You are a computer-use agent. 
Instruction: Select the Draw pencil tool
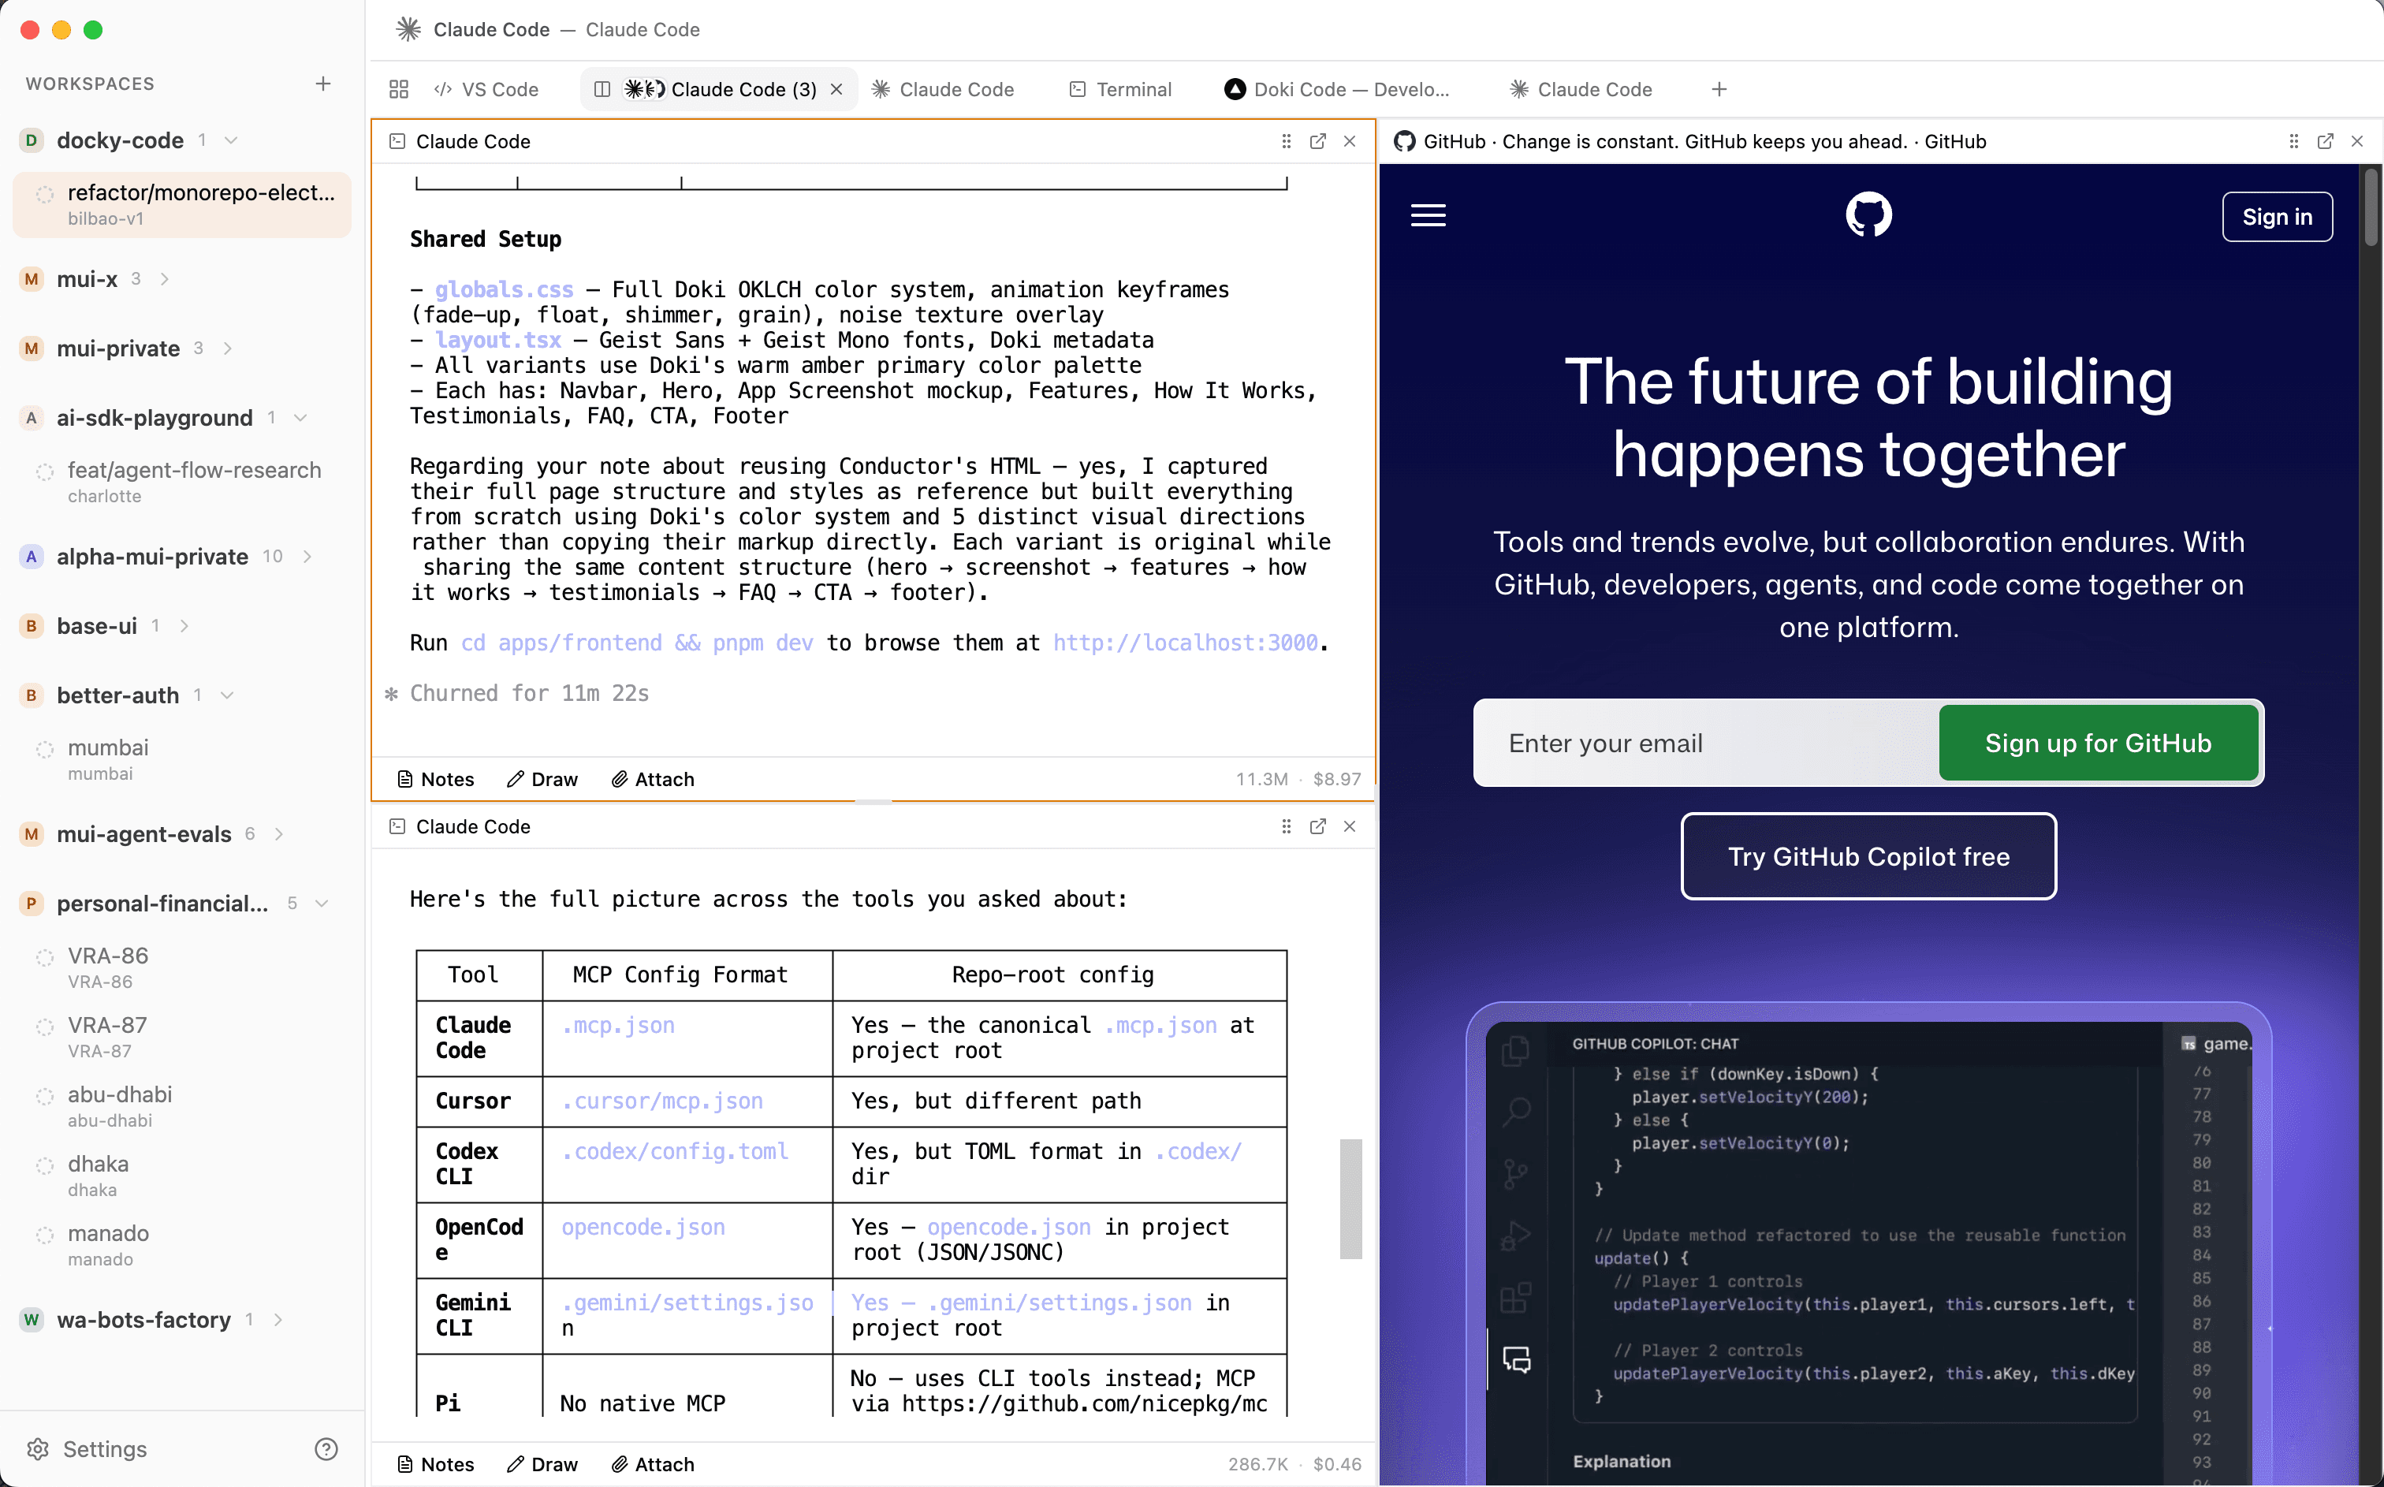pos(542,779)
